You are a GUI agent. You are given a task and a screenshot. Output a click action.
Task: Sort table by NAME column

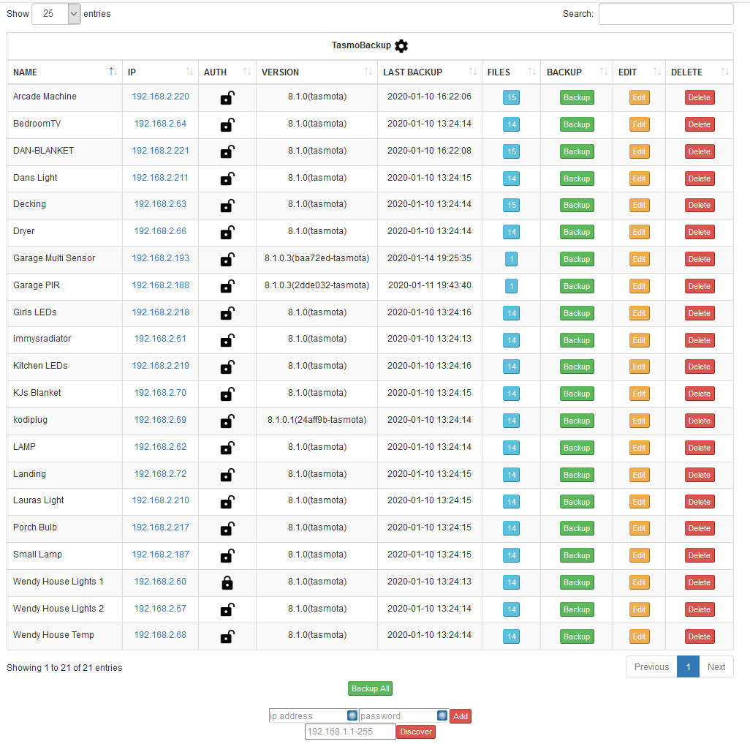tap(64, 72)
